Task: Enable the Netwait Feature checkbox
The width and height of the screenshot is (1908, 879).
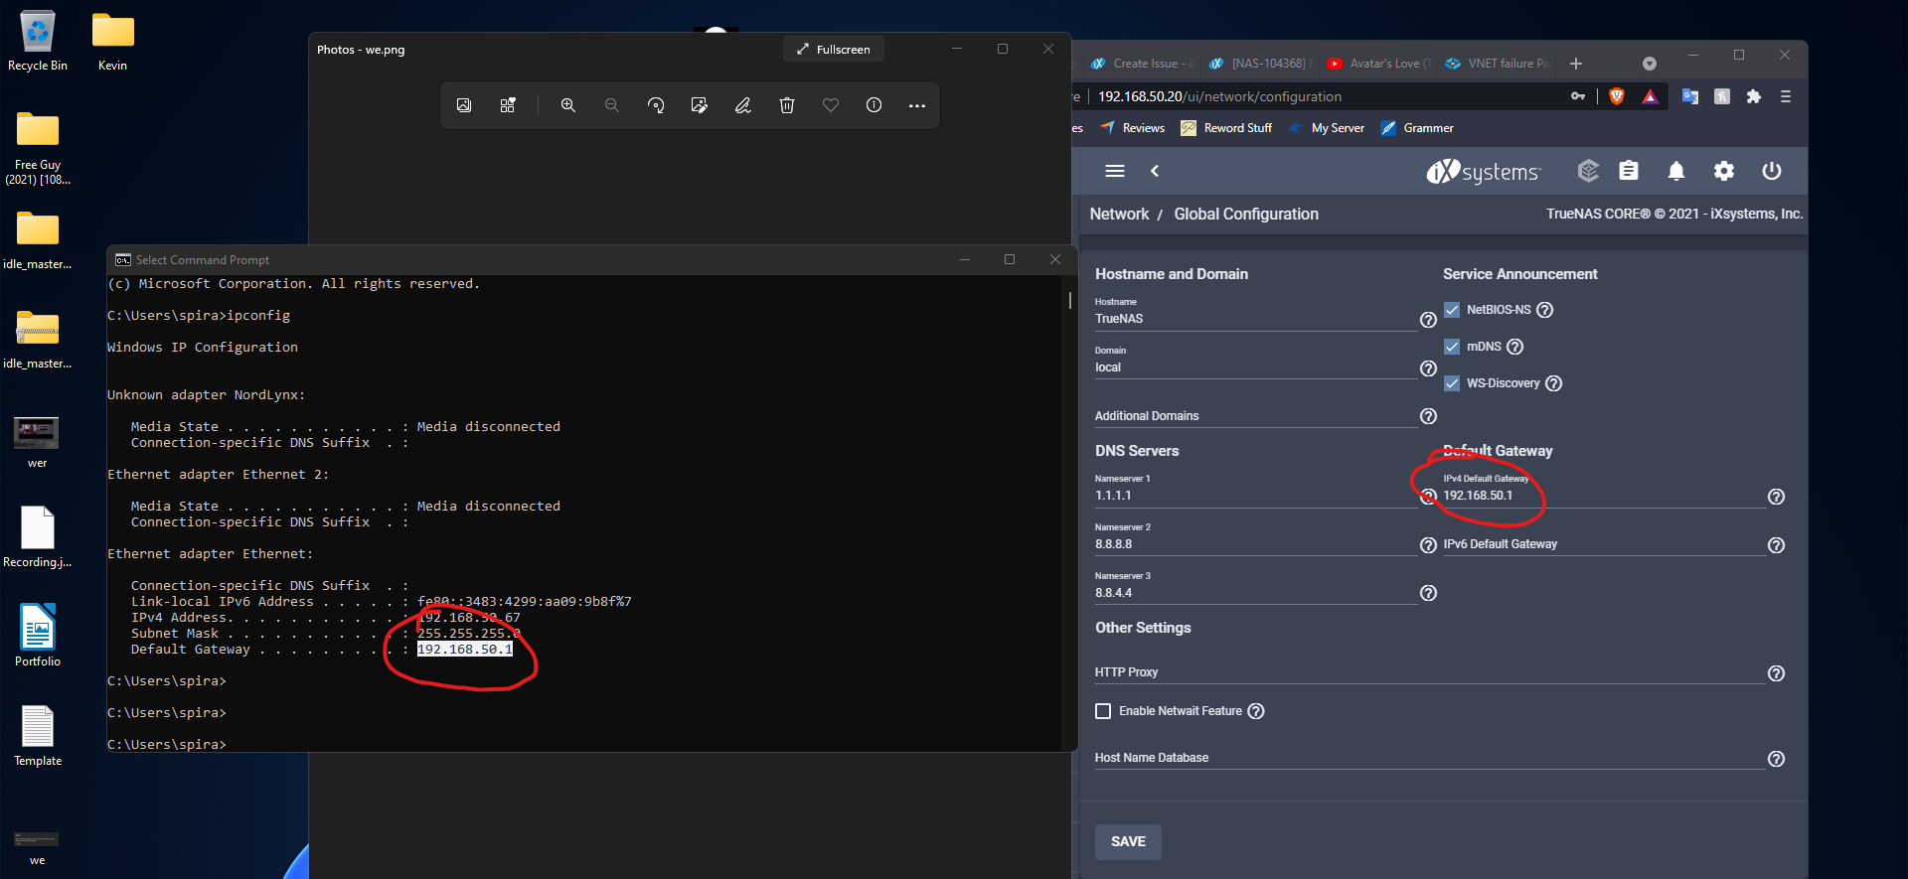Action: (x=1103, y=711)
